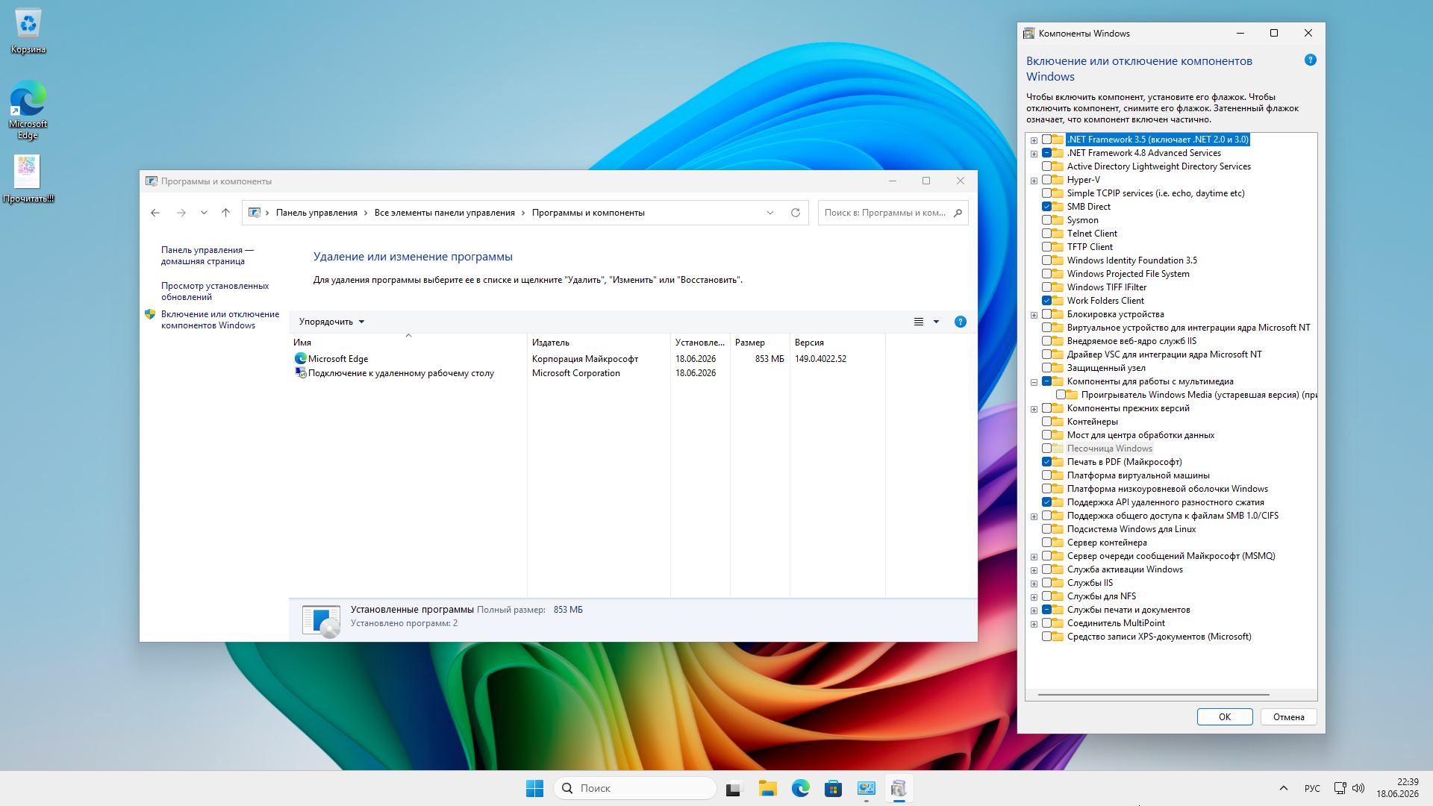The height and width of the screenshot is (806, 1433).
Task: Launch Microsoft Edge from the desktop shortcut
Action: pyautogui.click(x=28, y=109)
